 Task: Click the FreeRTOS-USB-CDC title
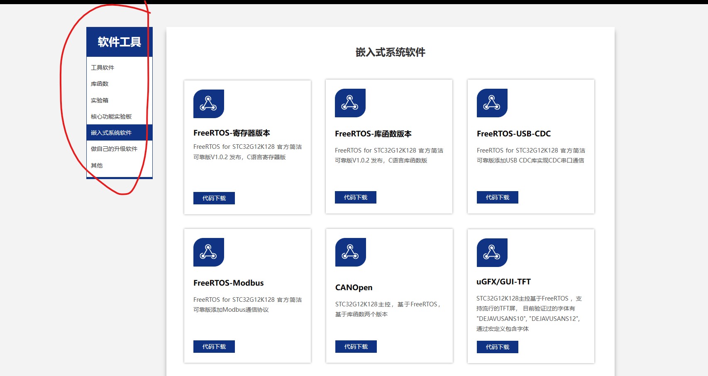(x=514, y=134)
